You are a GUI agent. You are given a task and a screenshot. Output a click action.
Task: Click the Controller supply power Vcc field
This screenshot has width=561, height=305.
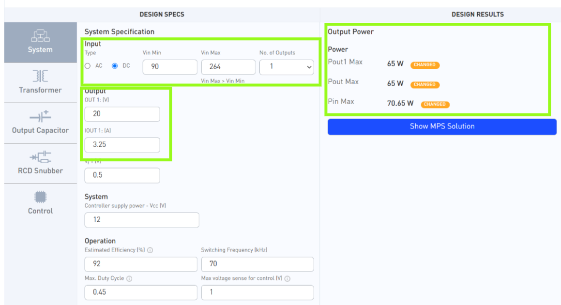pos(141,220)
